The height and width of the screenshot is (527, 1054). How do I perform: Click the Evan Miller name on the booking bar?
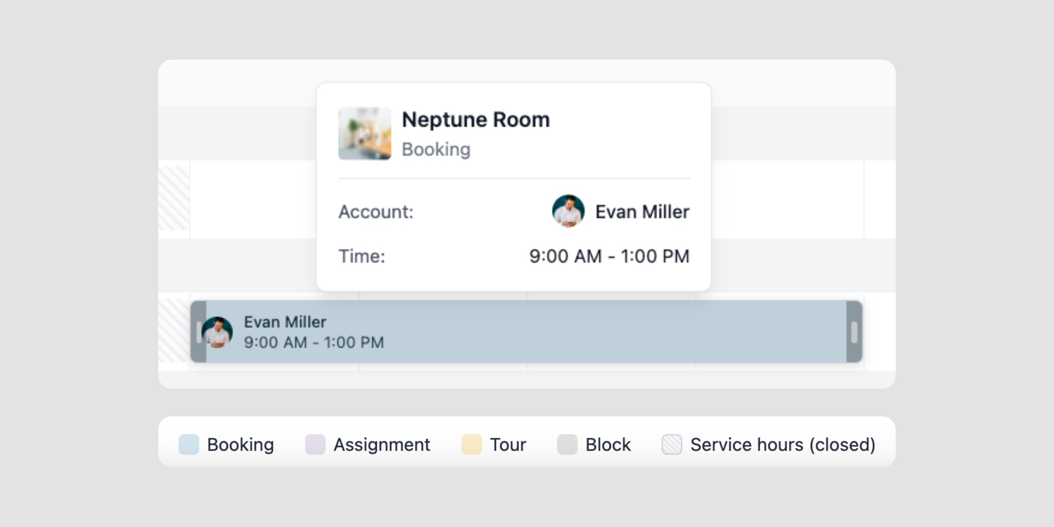pos(285,322)
